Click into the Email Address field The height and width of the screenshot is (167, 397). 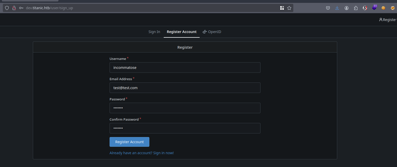pos(185,88)
